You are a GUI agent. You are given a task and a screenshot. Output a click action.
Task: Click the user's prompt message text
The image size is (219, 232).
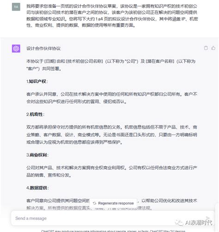pyautogui.click(x=112, y=16)
